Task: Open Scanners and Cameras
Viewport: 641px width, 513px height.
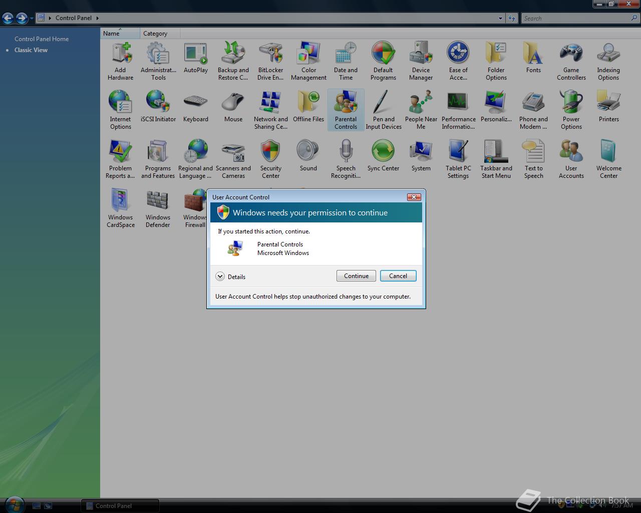Action: (x=233, y=159)
